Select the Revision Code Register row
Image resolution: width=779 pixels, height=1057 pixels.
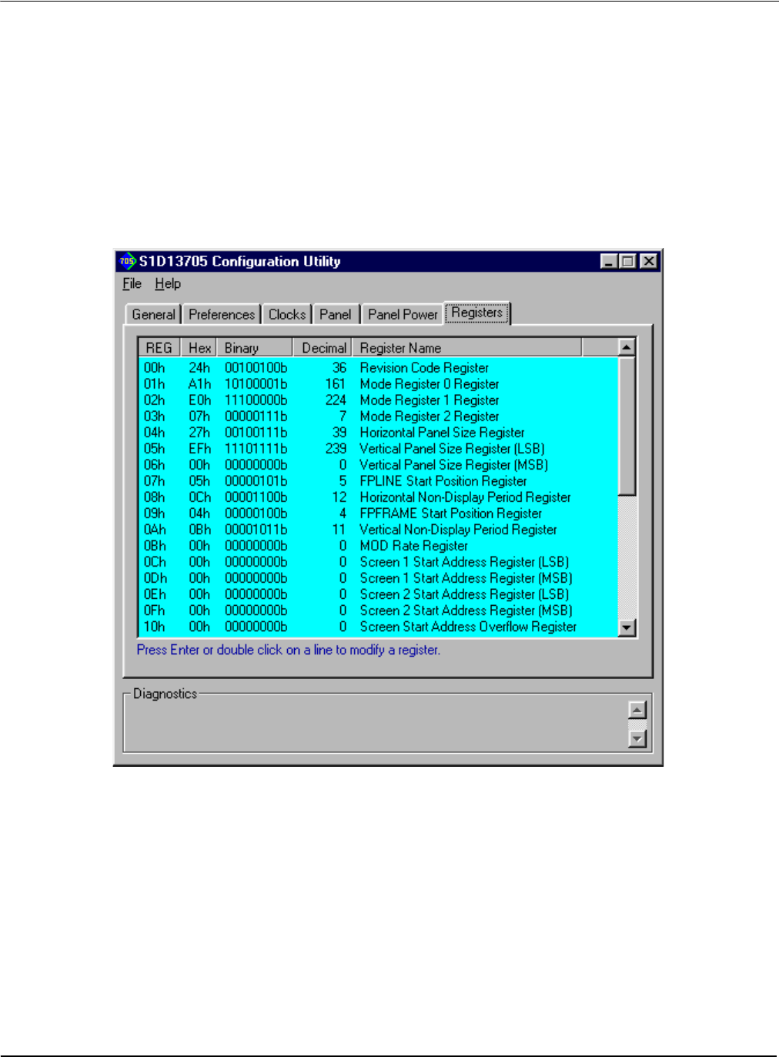tap(379, 368)
